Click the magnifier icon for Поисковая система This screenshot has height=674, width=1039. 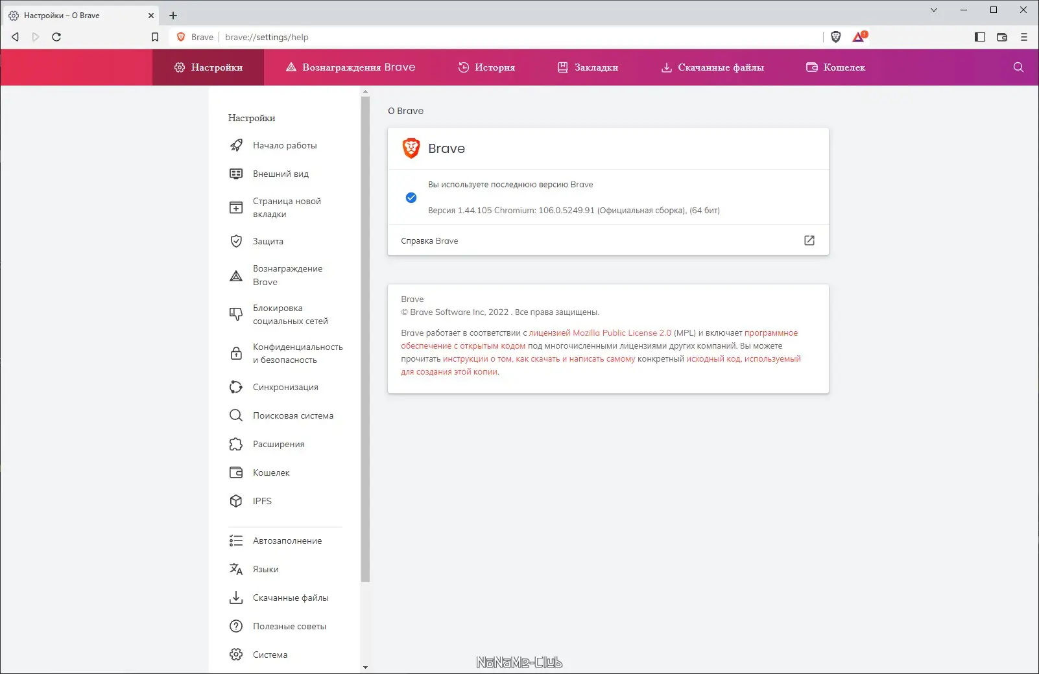pos(236,415)
